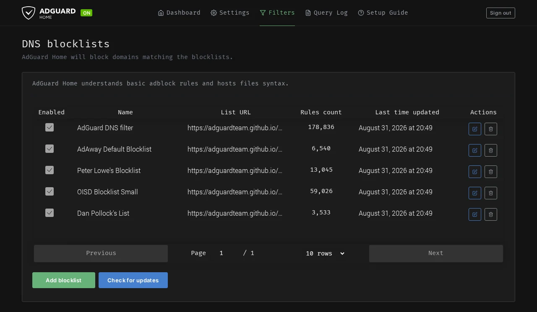Click the green ON status badge

click(x=86, y=13)
